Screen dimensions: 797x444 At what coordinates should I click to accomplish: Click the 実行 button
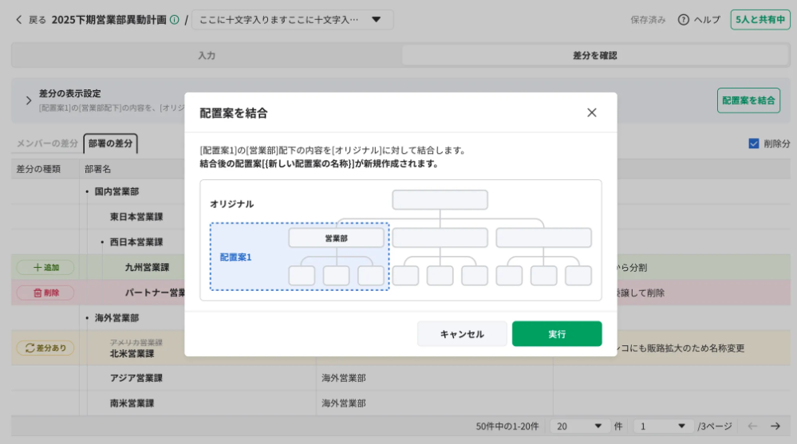point(557,334)
